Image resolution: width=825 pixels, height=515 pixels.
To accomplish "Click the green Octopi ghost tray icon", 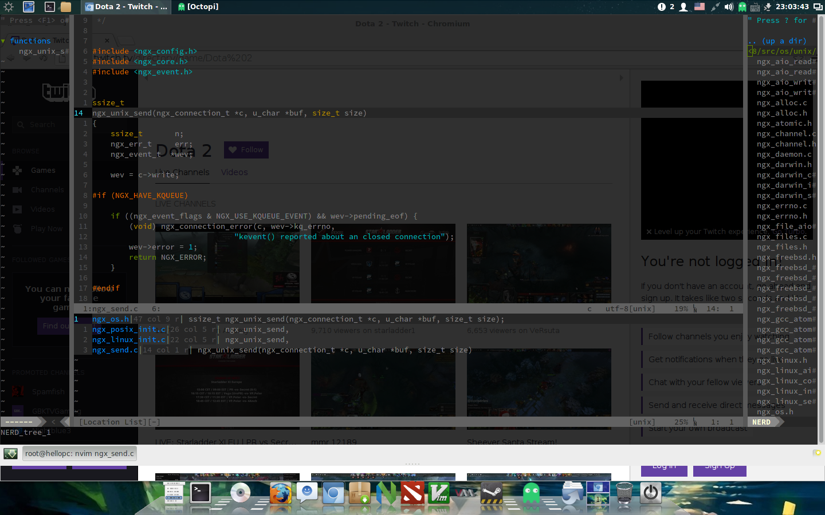I will pos(742,7).
